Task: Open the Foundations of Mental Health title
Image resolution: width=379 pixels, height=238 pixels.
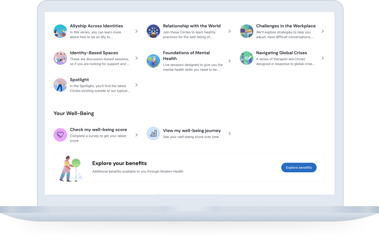Action: tap(186, 55)
